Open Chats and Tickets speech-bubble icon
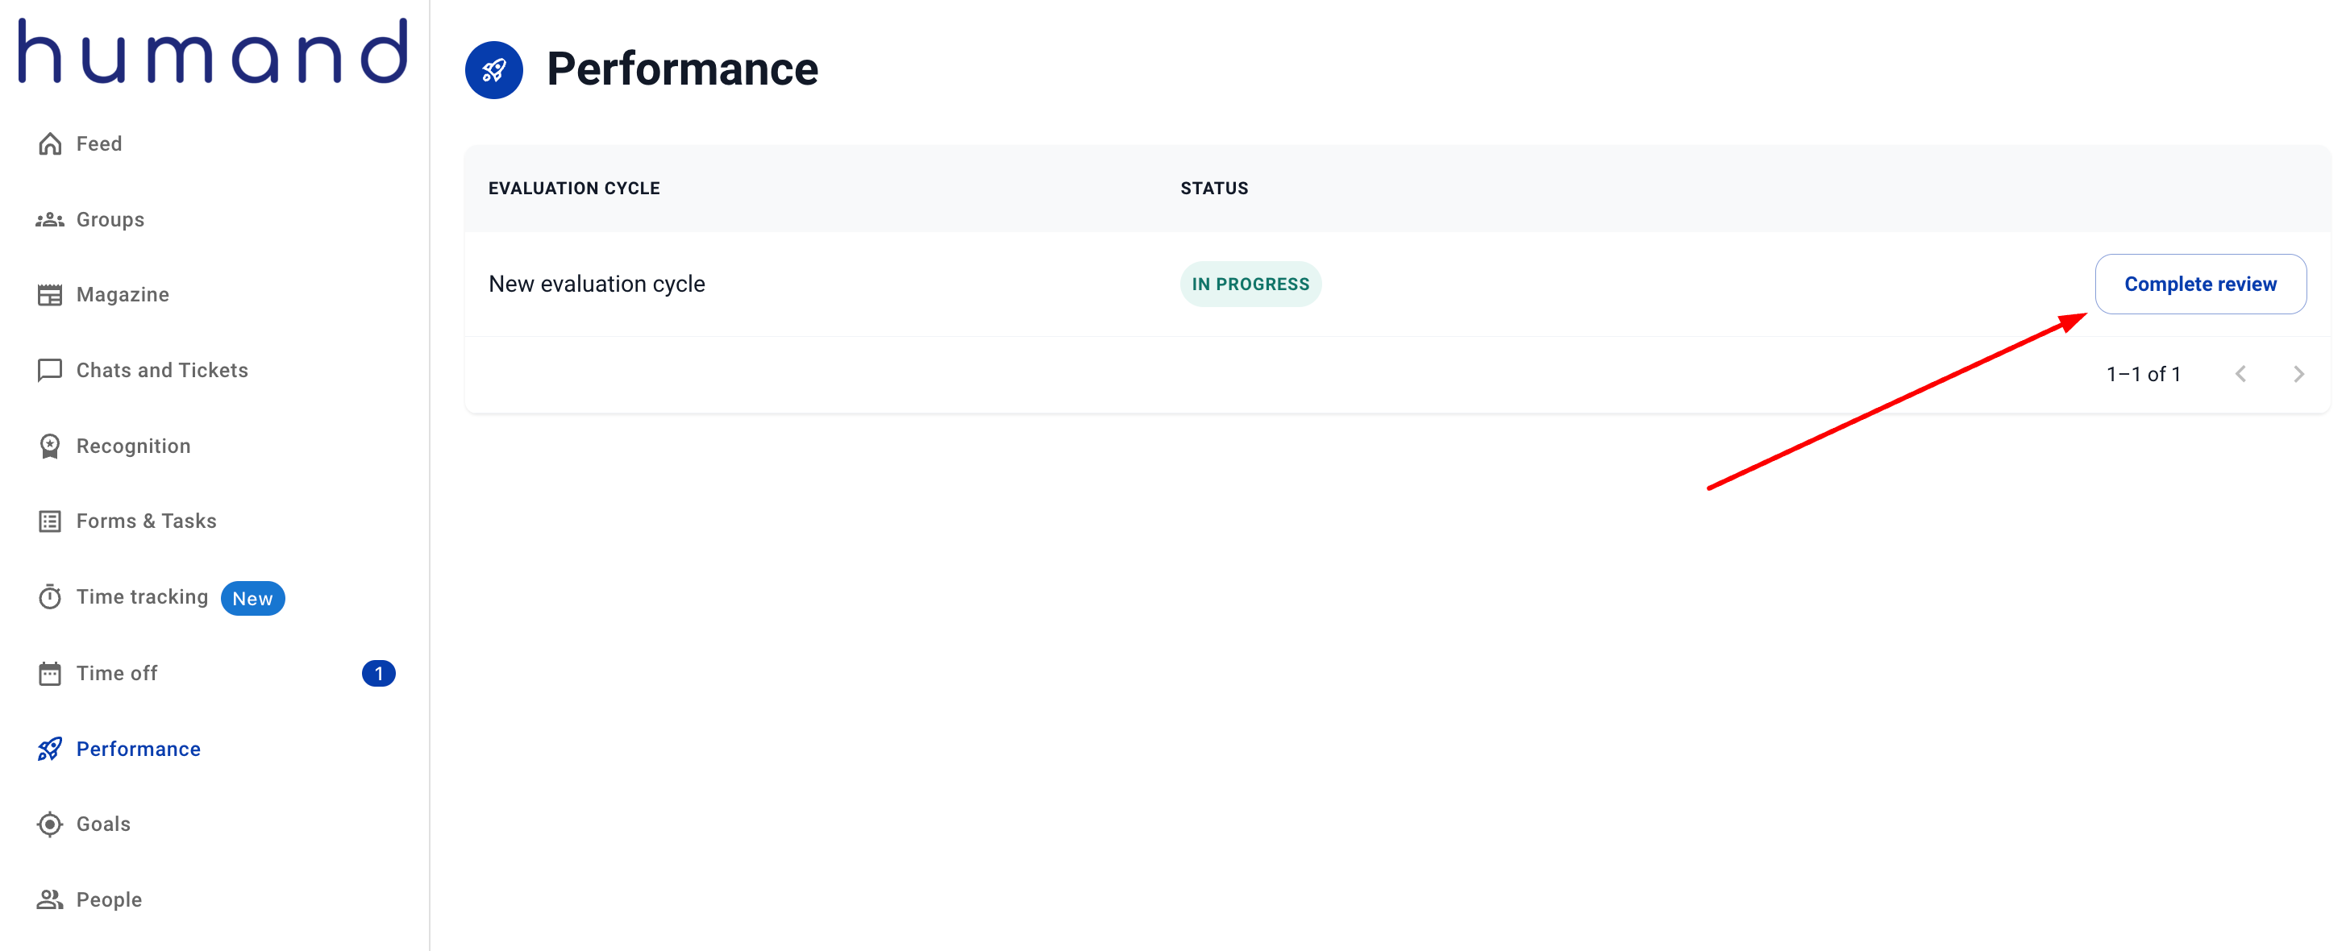The image size is (2346, 951). pos(50,371)
